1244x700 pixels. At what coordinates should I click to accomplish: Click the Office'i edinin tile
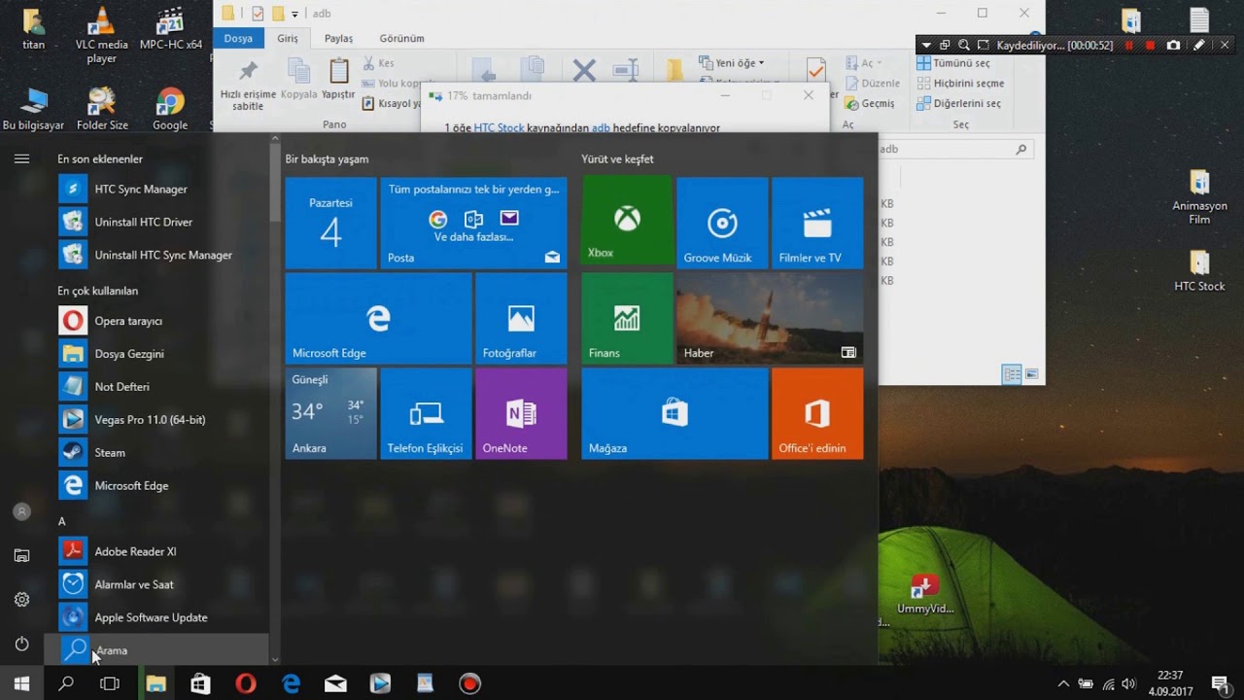point(817,413)
